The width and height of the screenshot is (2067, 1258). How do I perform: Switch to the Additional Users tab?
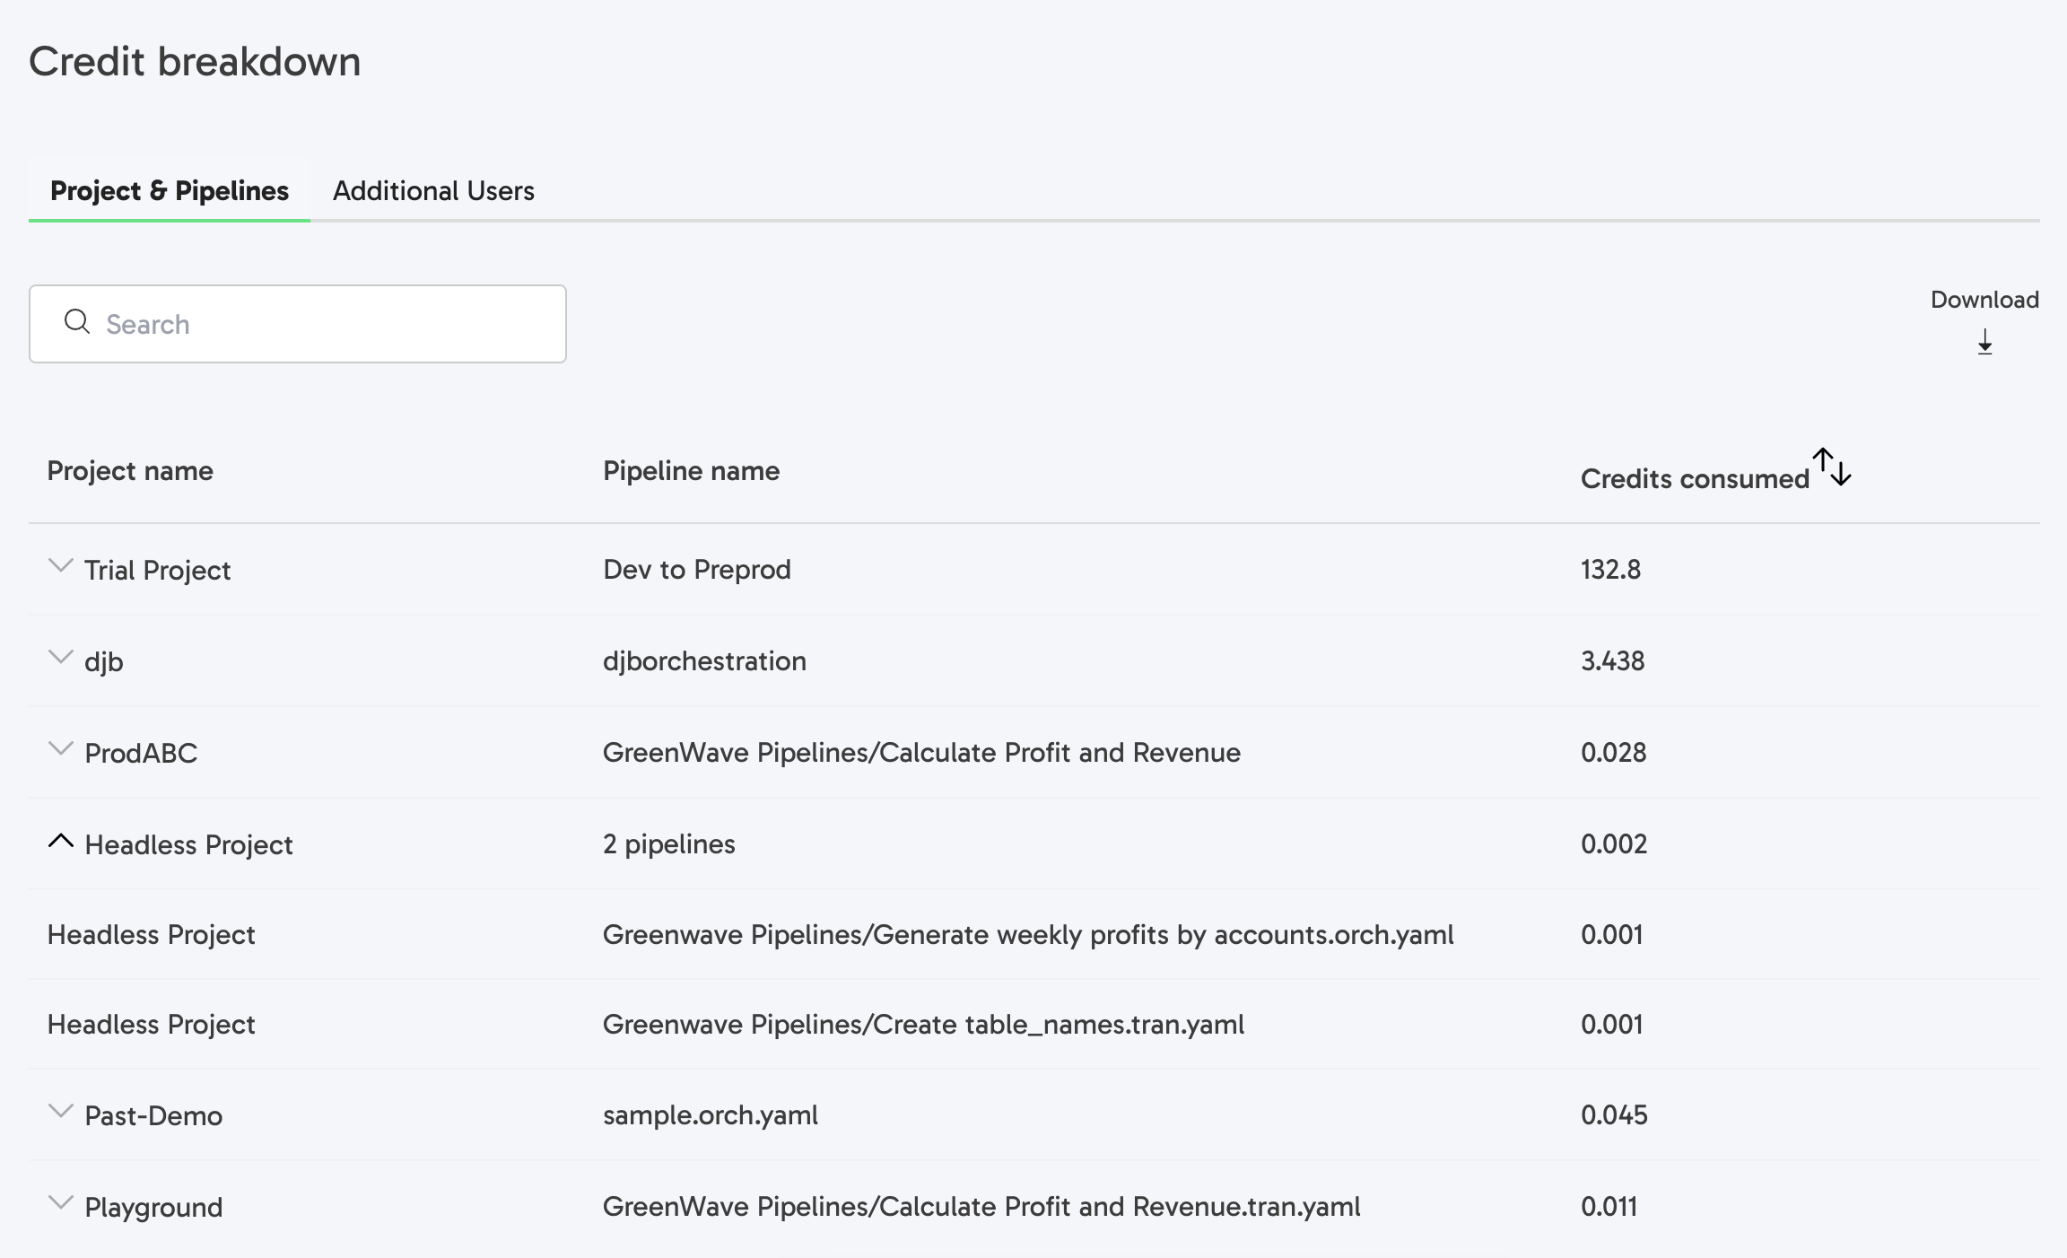pos(433,191)
